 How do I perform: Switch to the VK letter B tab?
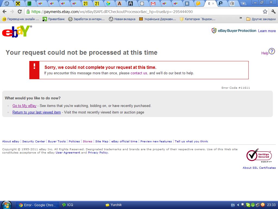(x=187, y=3)
